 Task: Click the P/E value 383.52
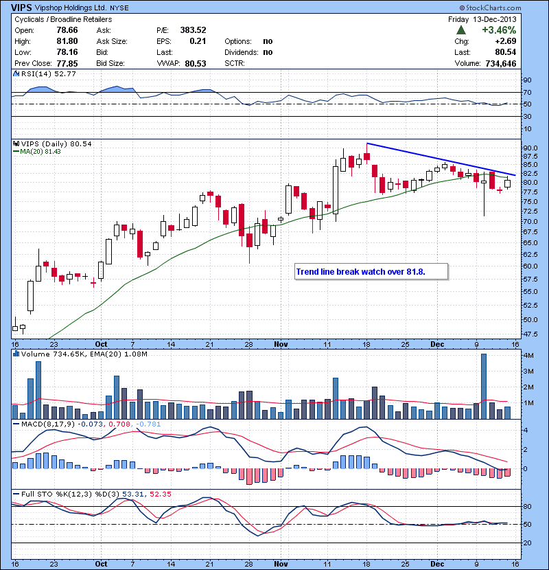(x=193, y=30)
